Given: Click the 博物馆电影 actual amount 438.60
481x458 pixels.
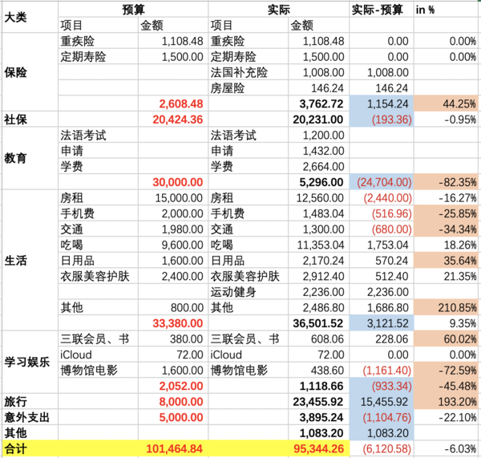Looking at the screenshot, I should tap(319, 370).
